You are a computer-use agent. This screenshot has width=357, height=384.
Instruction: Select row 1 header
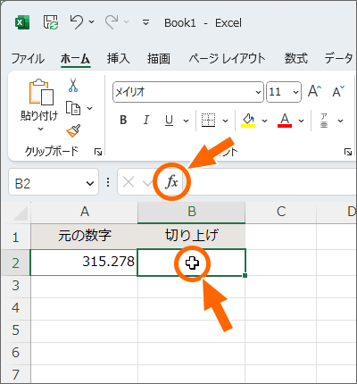(x=16, y=237)
